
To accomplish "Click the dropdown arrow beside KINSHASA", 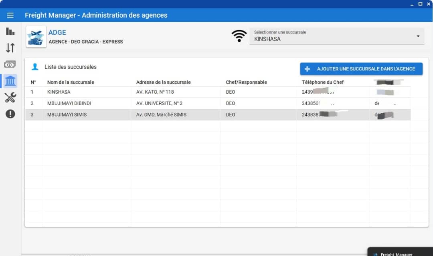I will (418, 36).
